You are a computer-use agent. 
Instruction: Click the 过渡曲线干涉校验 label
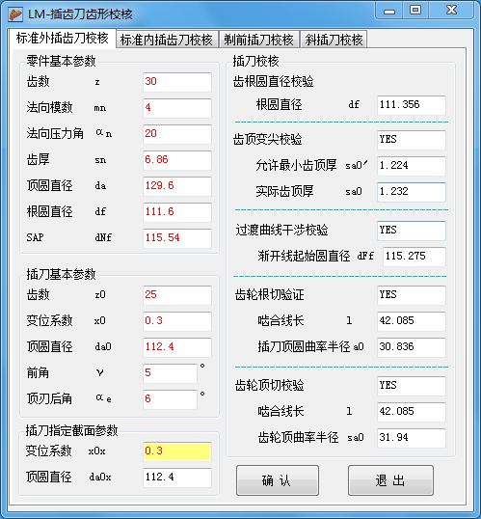(x=281, y=230)
